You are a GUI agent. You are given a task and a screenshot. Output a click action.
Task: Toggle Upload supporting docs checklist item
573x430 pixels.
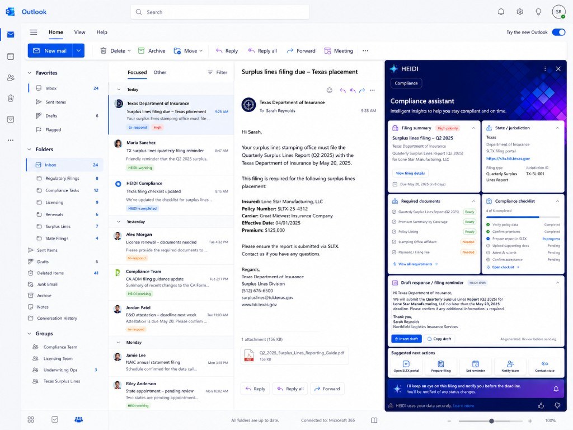(488, 246)
